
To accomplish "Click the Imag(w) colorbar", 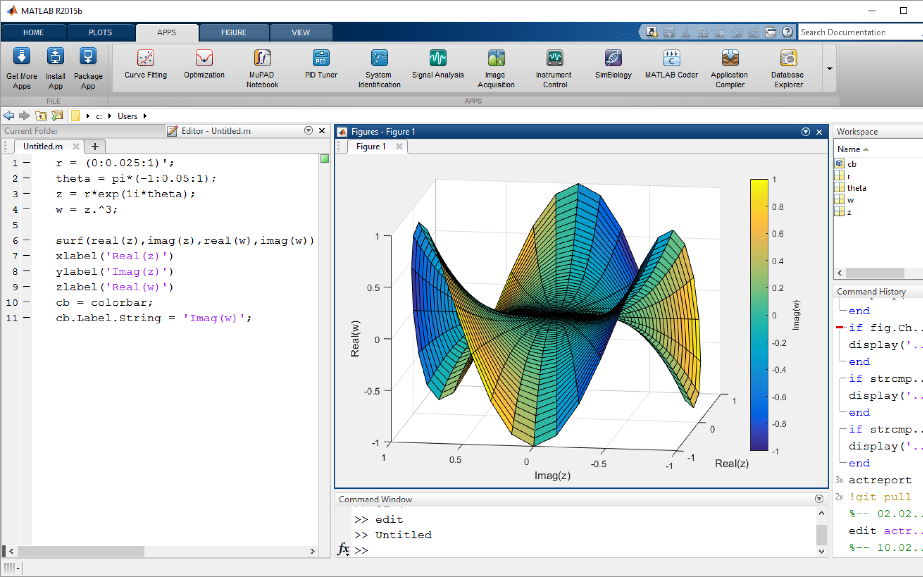I will pyautogui.click(x=759, y=315).
